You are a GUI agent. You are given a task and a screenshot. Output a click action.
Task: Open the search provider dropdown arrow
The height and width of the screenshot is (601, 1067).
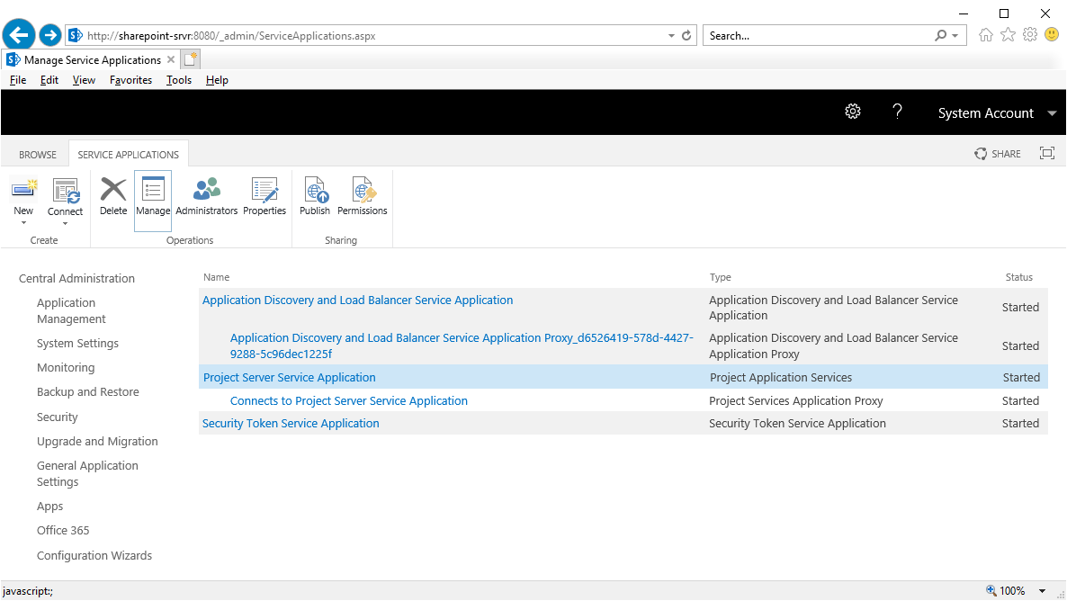point(955,35)
